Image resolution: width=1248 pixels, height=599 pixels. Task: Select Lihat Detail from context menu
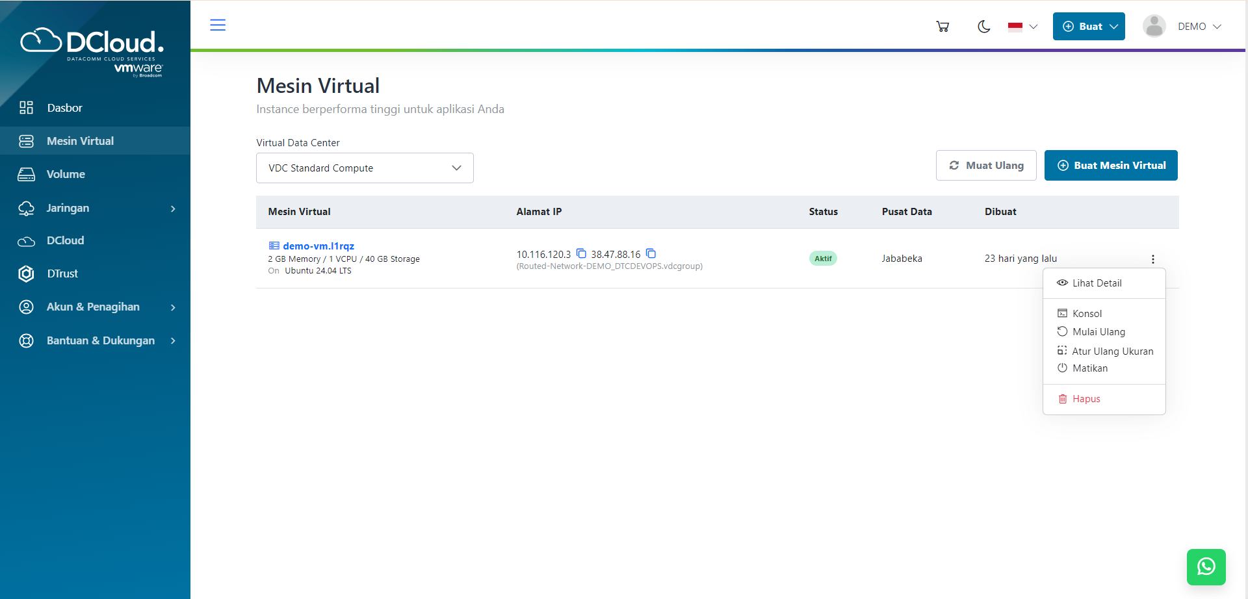coord(1097,283)
